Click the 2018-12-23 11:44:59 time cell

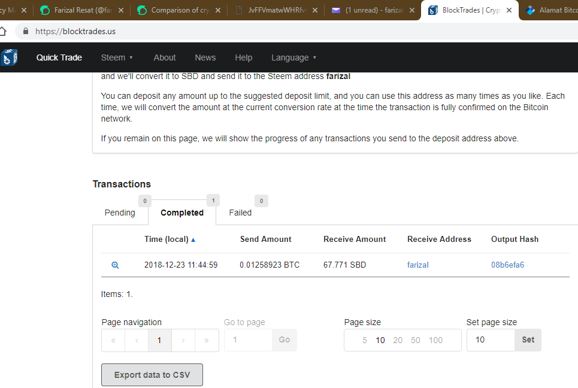click(181, 265)
